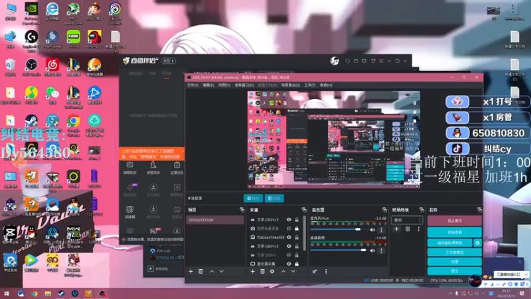531x299 pixels.
Task: Open Ubisoft Connect desktop shortcut
Action: 115,13
